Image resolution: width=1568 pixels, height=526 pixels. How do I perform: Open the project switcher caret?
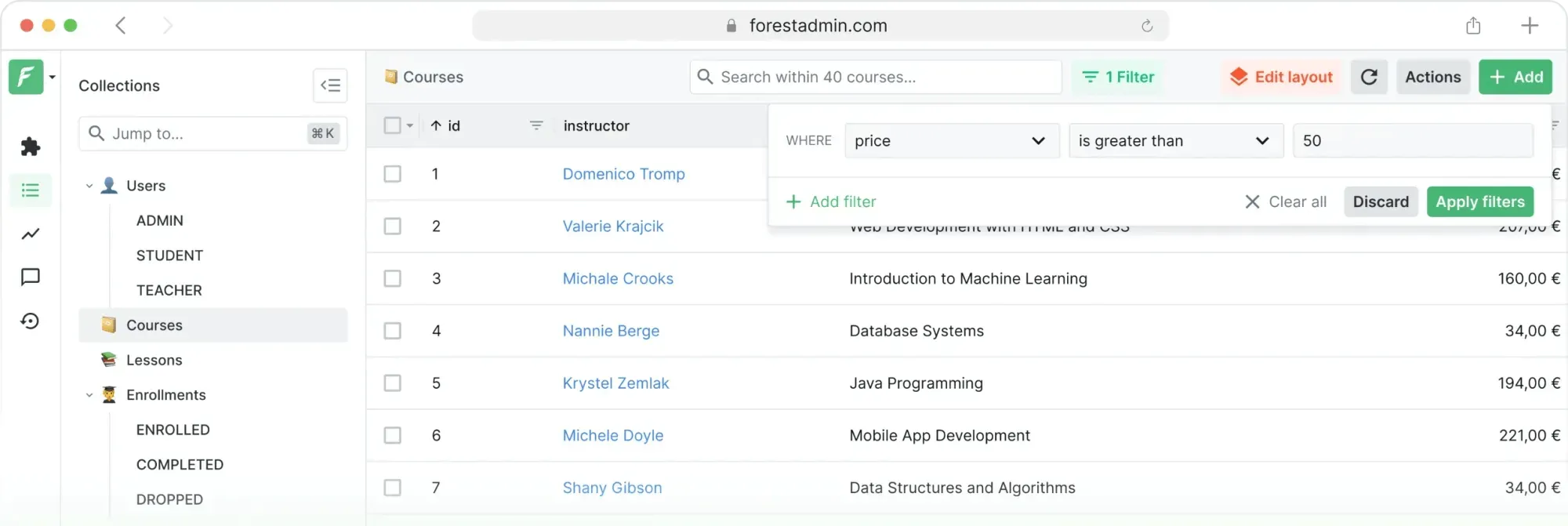tap(52, 77)
